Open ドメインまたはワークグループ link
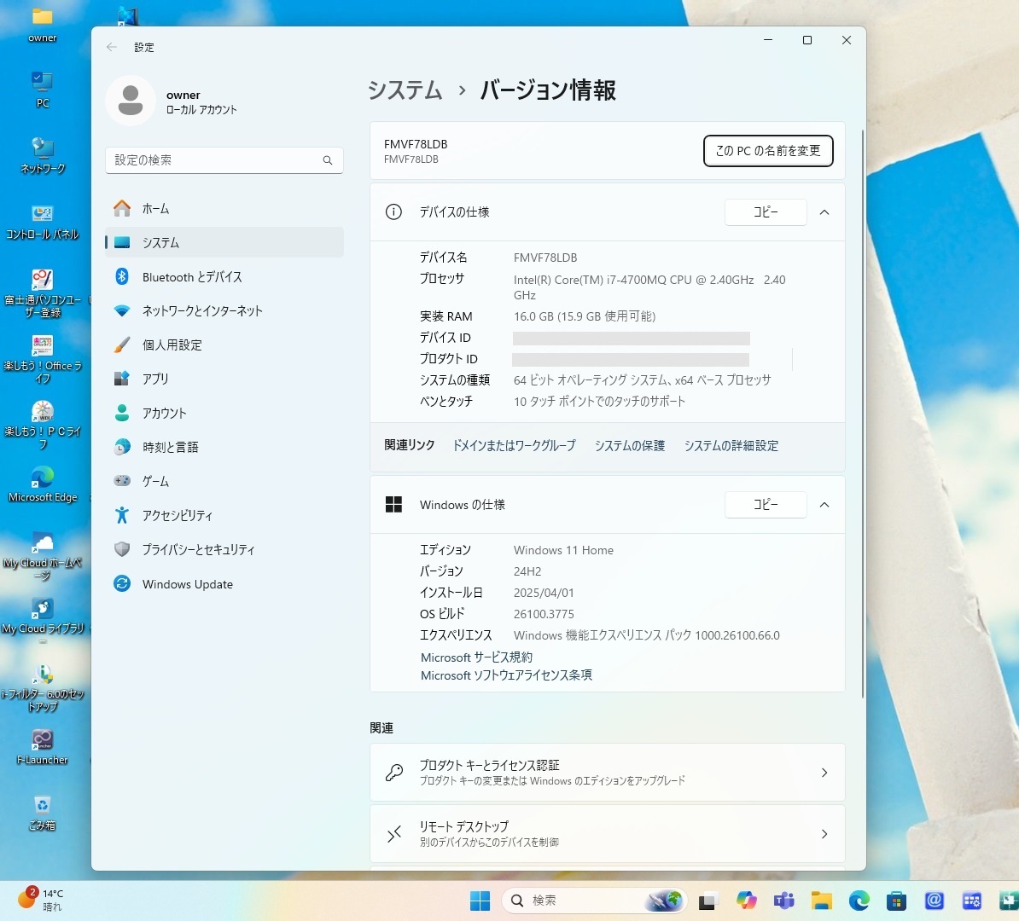Viewport: 1019px width, 921px height. coord(514,445)
